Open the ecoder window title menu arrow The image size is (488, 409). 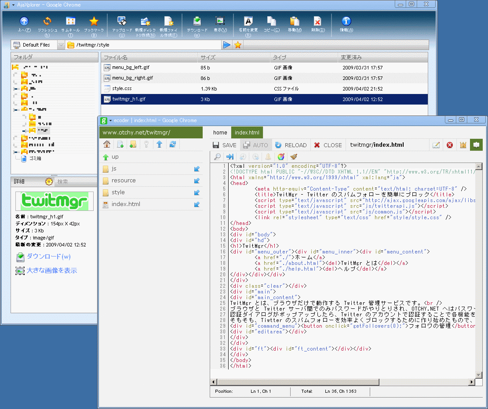pyautogui.click(x=110, y=120)
